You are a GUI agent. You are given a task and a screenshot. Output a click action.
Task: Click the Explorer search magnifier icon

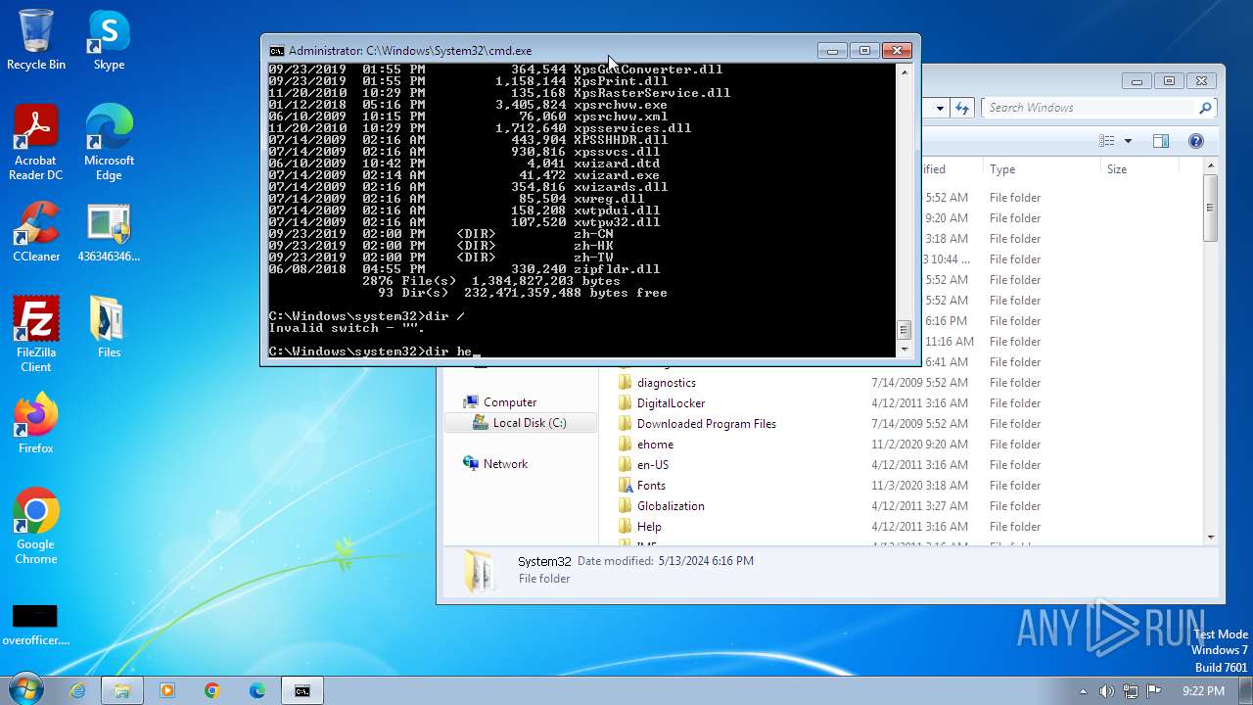[x=1205, y=108]
